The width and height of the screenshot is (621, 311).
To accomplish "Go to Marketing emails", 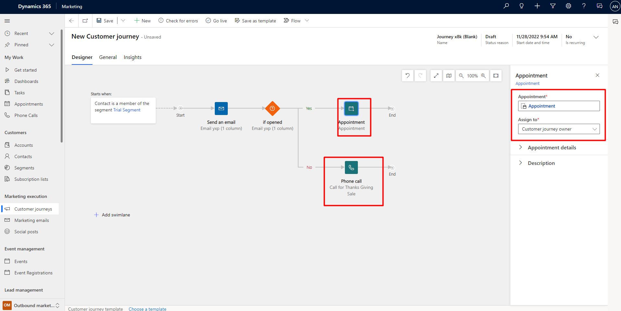I will pyautogui.click(x=31, y=220).
